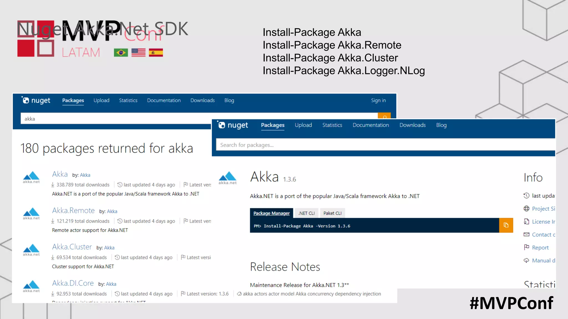Open Statistics in Akka package window navbar

[332, 125]
